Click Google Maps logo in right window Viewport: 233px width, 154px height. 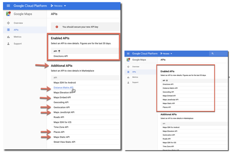(x=128, y=60)
